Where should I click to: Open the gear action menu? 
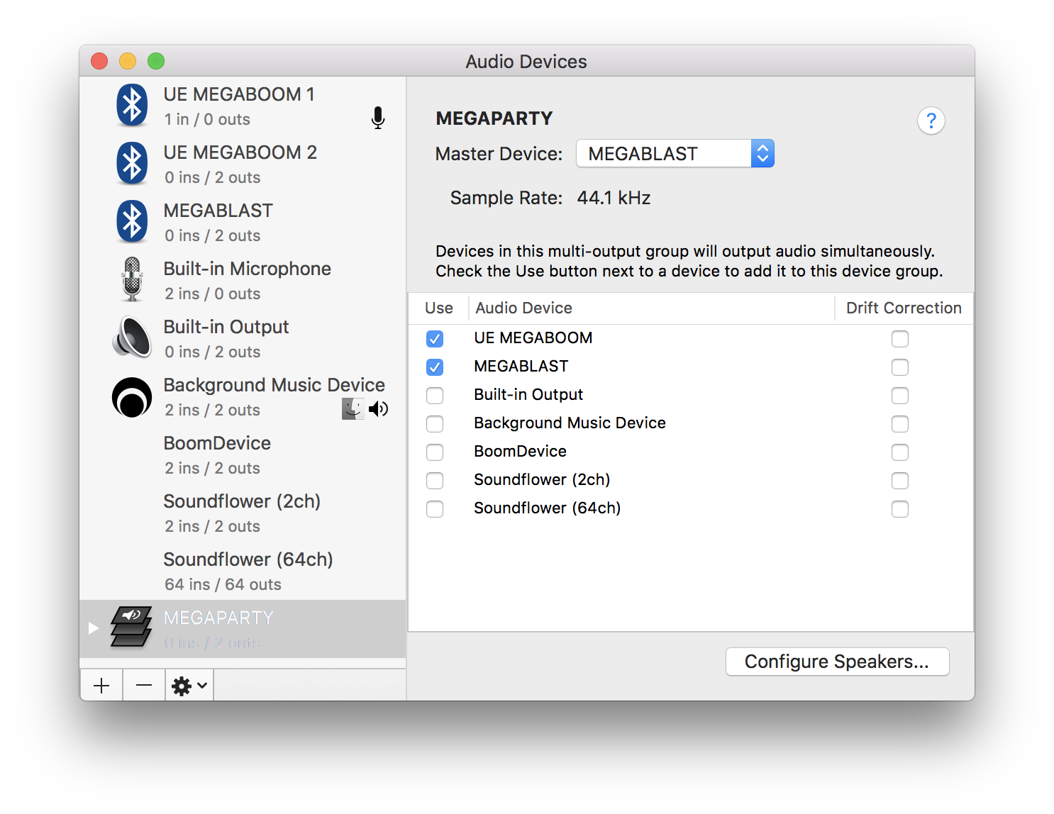tap(189, 686)
